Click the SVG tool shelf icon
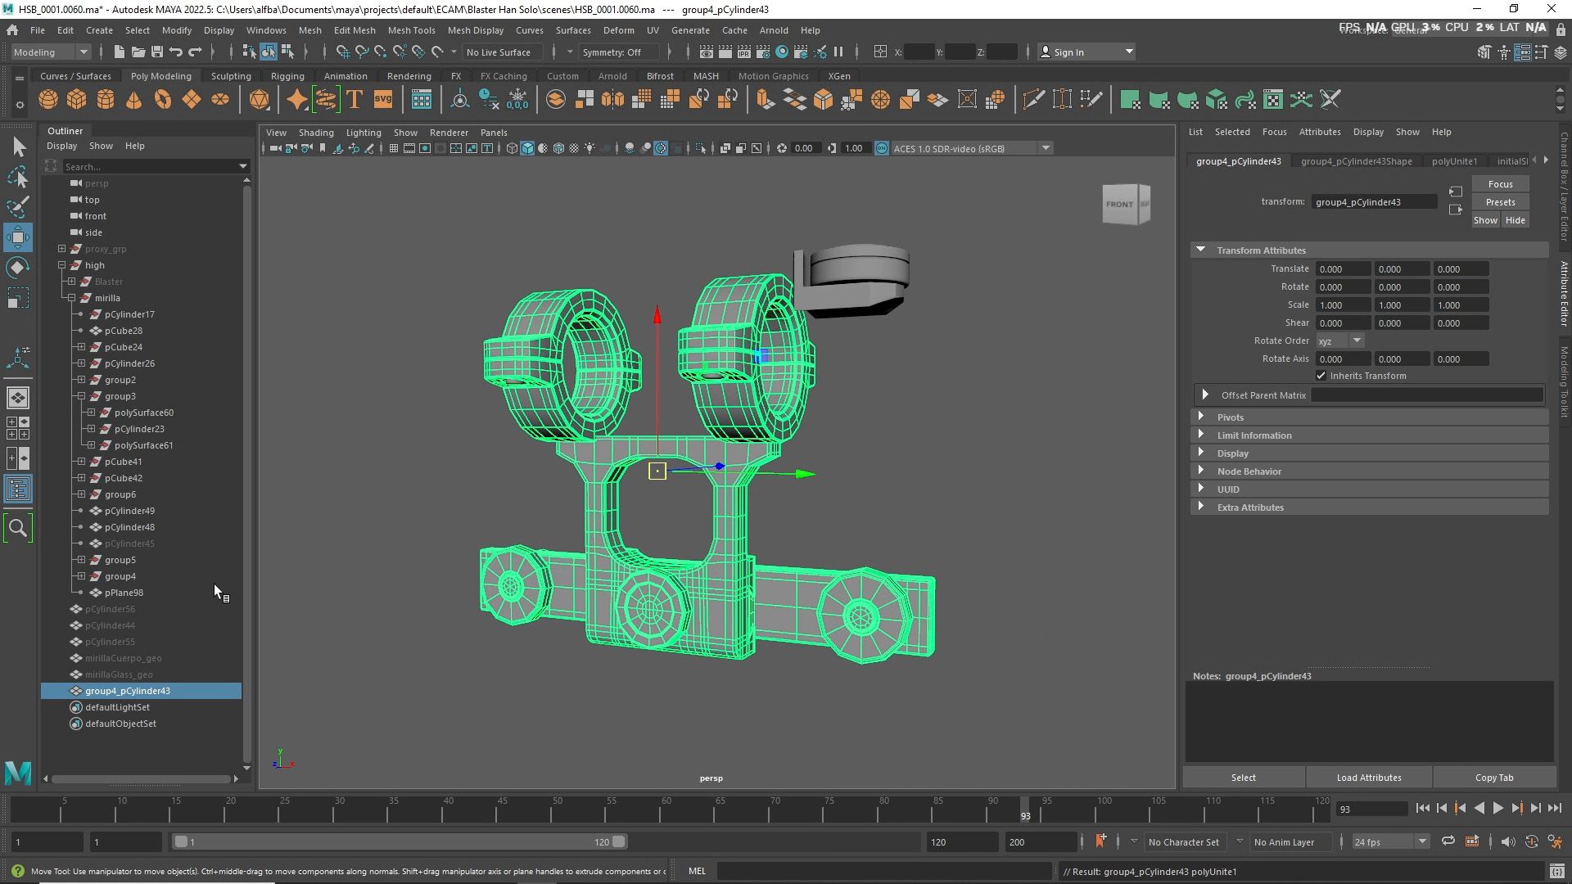This screenshot has height=884, width=1572. [383, 100]
